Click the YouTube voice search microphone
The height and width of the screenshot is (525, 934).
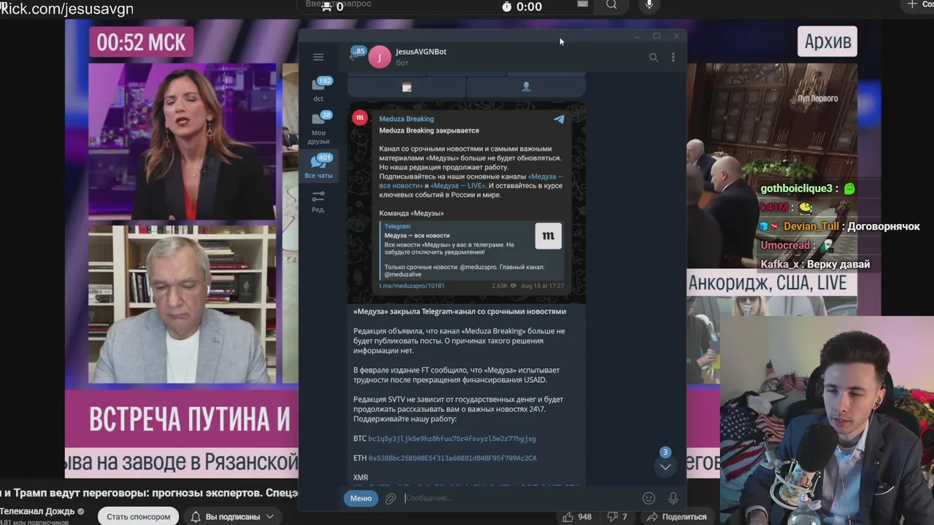pos(649,5)
